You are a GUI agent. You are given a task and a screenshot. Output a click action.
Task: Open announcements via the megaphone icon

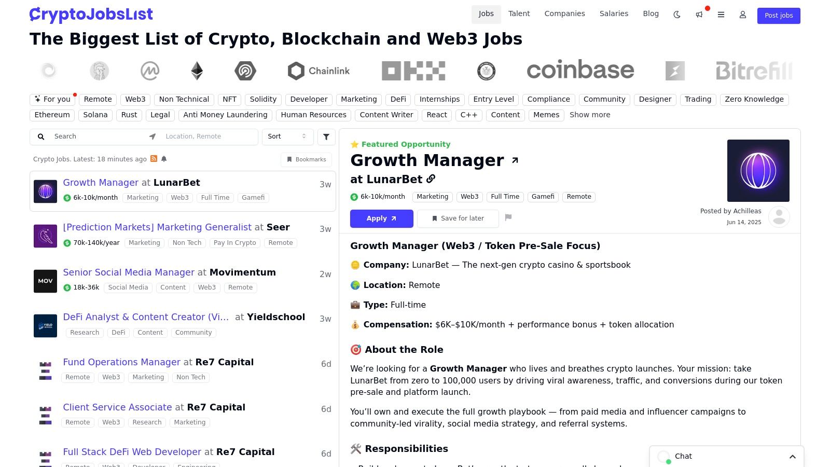[x=699, y=15]
